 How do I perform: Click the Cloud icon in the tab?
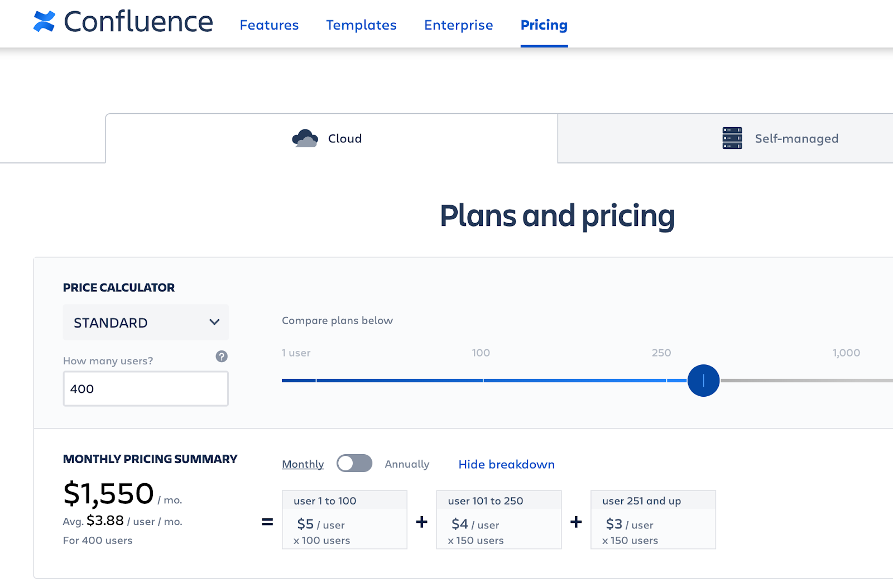(x=305, y=138)
